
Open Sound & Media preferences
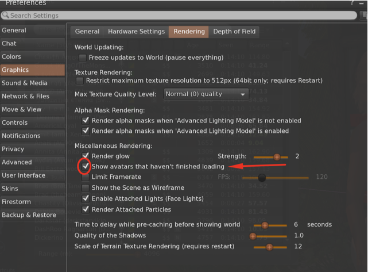(33, 83)
